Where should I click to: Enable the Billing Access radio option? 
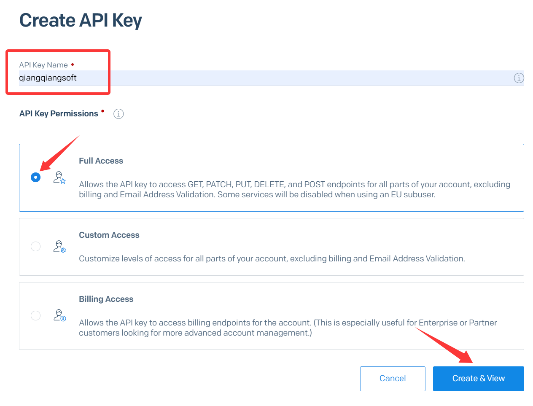[x=36, y=315]
